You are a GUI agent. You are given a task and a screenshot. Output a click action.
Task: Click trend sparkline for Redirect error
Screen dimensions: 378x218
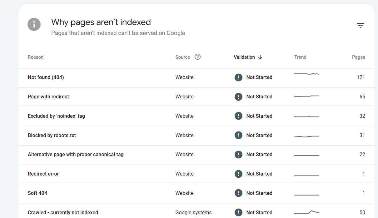pyautogui.click(x=307, y=176)
